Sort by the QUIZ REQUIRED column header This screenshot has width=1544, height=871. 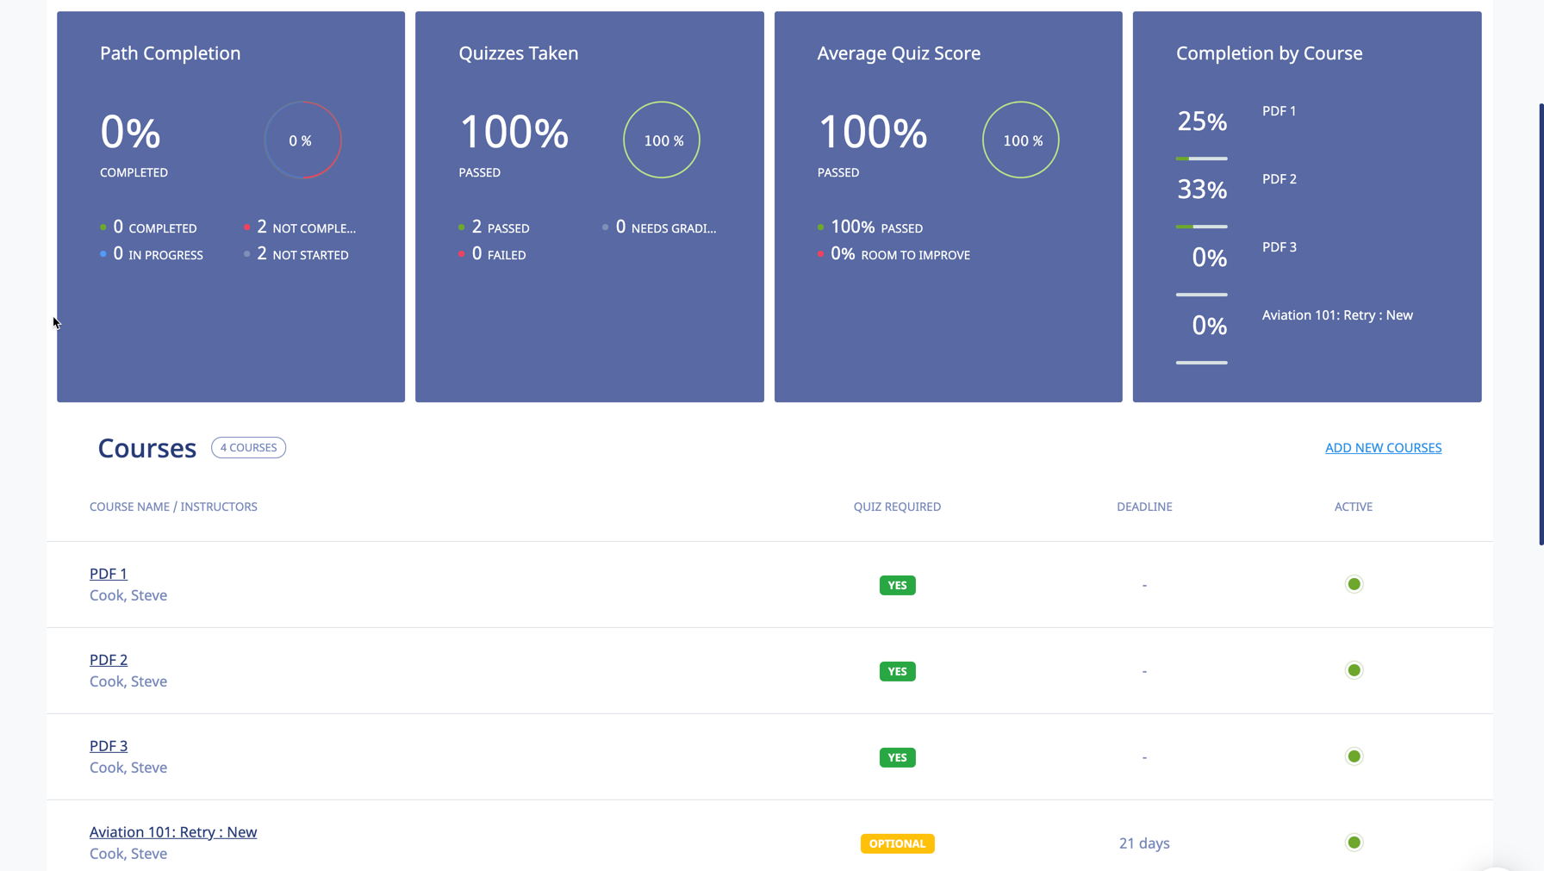coord(897,507)
